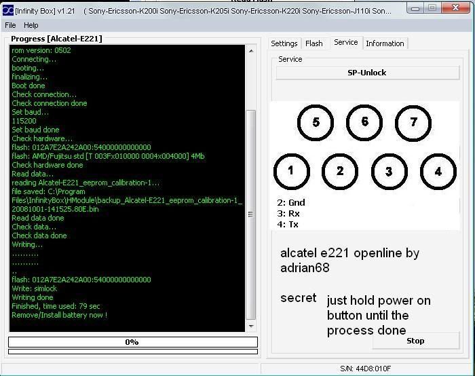Click the 'Remove/Install battery now' log line
Image resolution: width=475 pixels, height=376 pixels.
[60, 315]
